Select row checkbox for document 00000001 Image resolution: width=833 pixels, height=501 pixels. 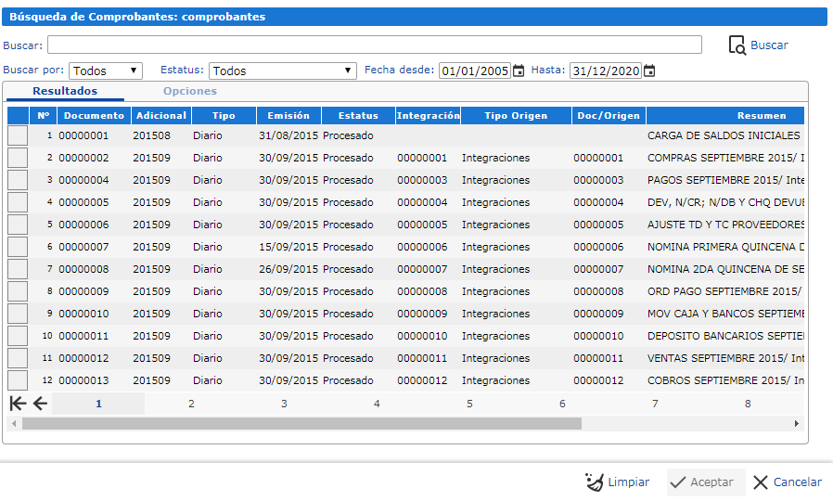coord(18,135)
